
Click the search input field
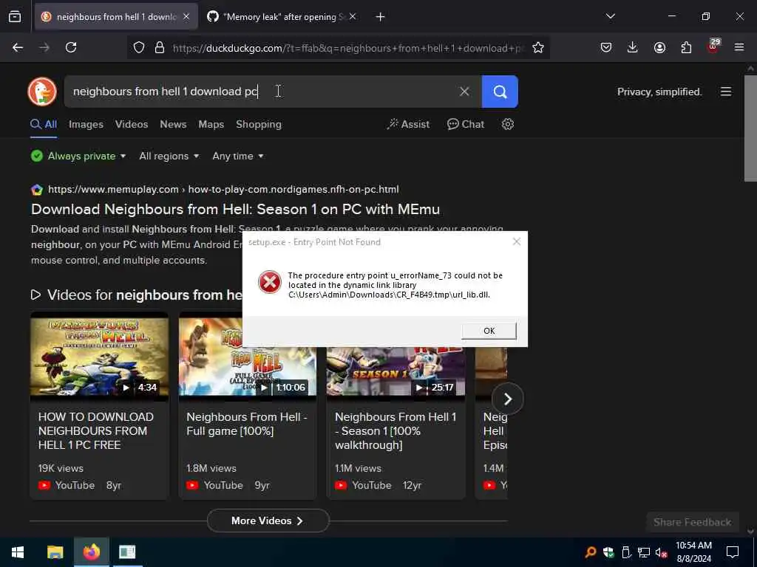point(261,91)
